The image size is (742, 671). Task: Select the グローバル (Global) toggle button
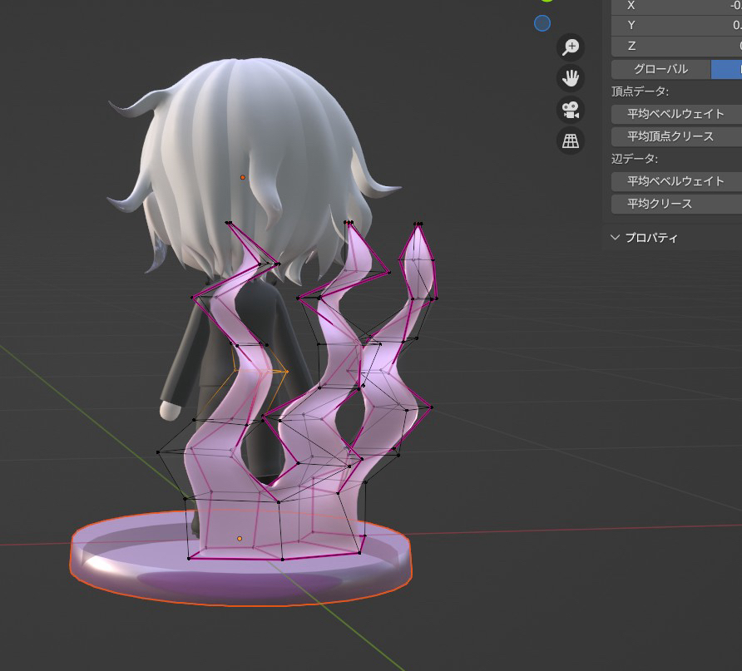click(x=660, y=69)
